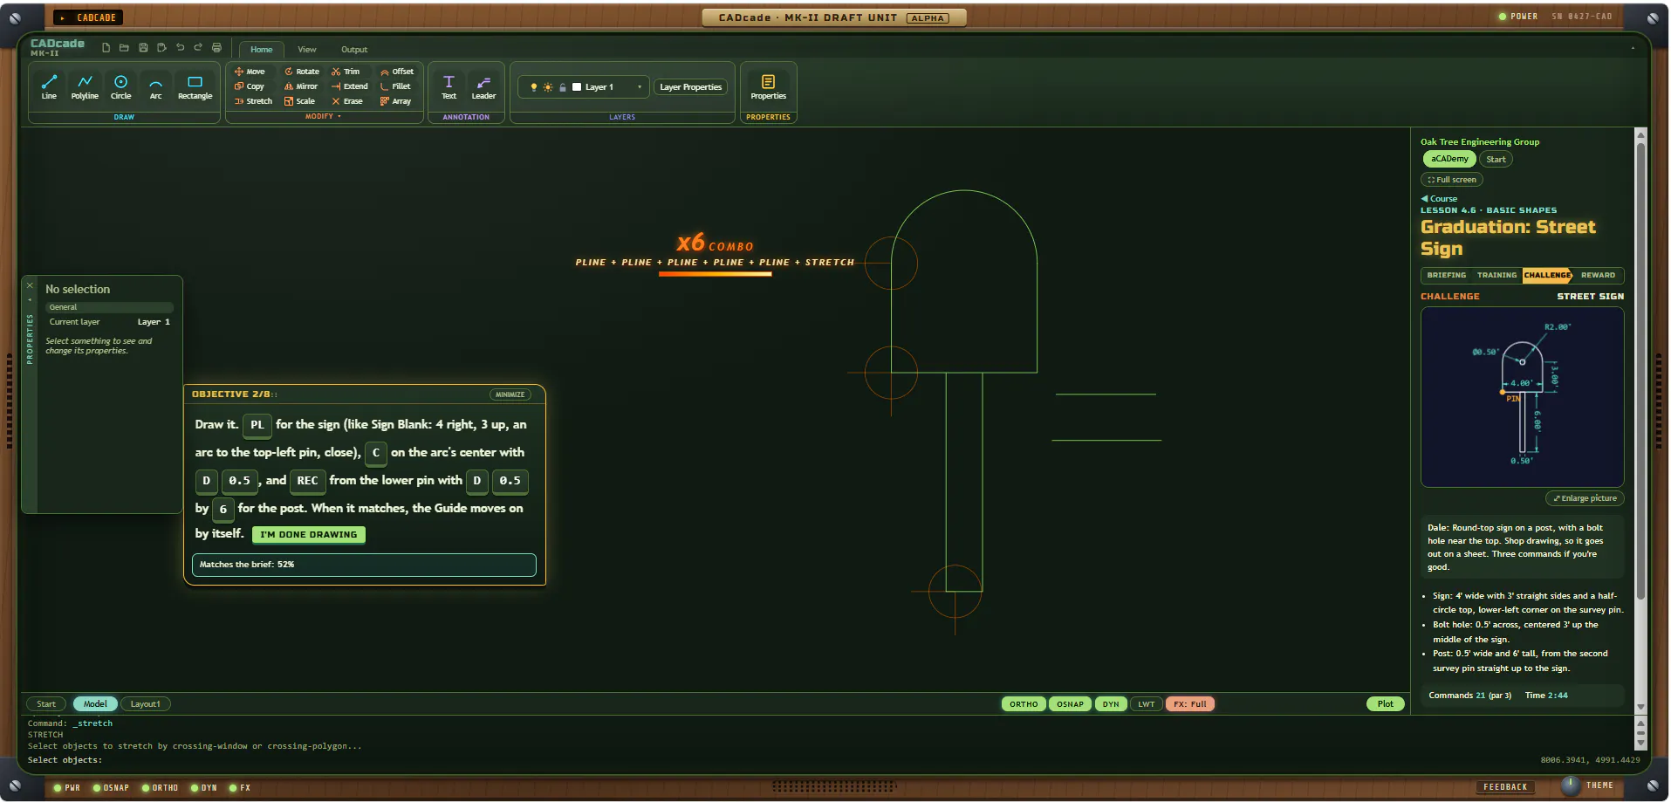Toggle the layer lightbulb visibility
This screenshot has width=1671, height=802.
point(534,87)
